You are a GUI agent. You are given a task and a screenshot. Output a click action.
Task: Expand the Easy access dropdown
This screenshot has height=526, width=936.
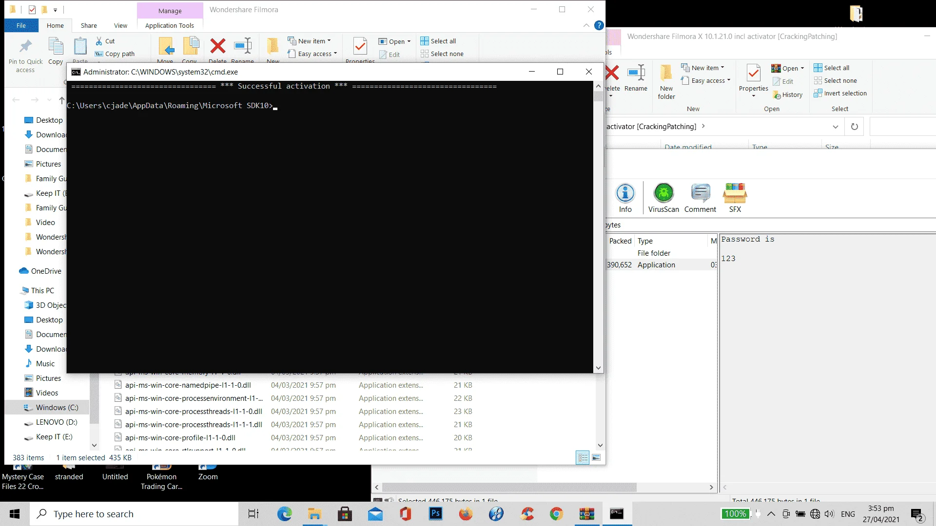click(x=312, y=54)
